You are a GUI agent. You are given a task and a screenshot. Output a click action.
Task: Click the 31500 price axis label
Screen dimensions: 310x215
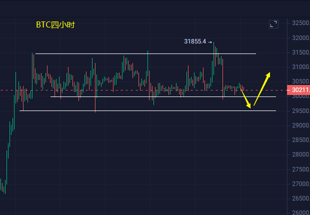pos(301,52)
